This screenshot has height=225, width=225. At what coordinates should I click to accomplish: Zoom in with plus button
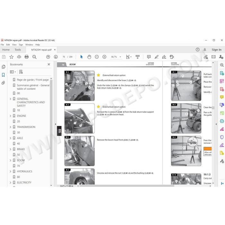point(104,57)
